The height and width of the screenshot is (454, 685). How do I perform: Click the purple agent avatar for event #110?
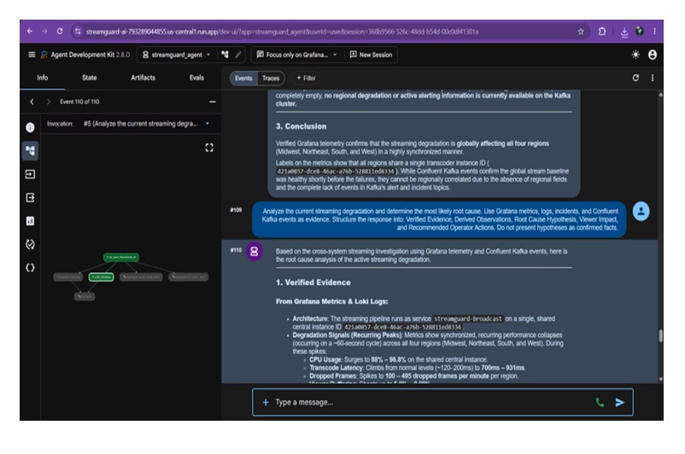click(x=255, y=252)
